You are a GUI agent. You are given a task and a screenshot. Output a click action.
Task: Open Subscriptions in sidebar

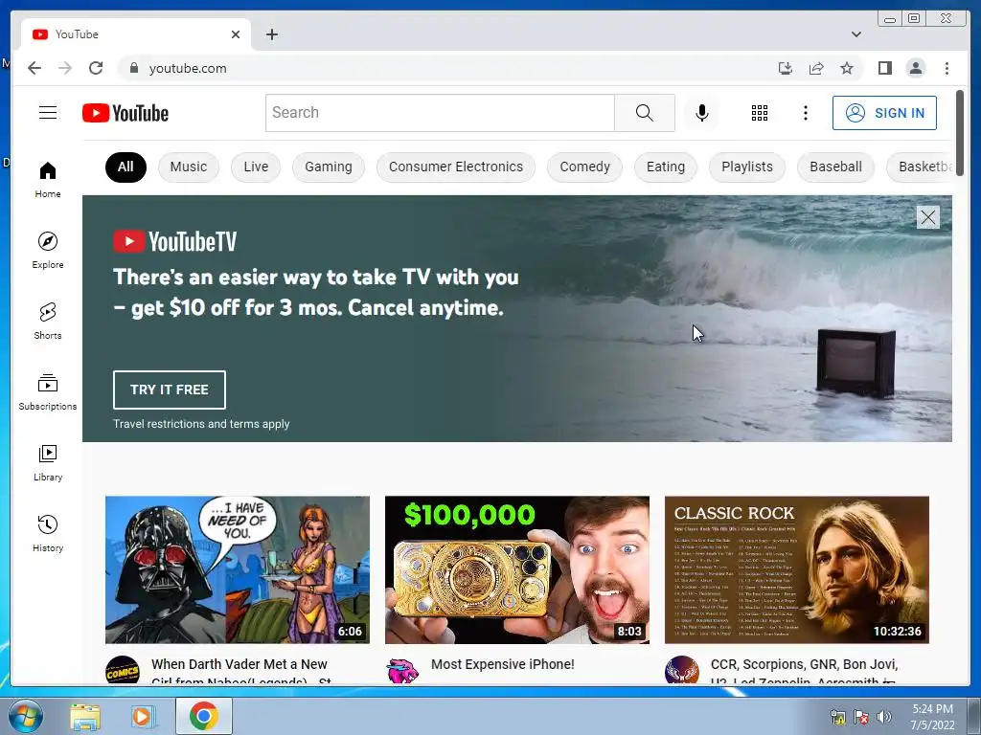click(48, 391)
